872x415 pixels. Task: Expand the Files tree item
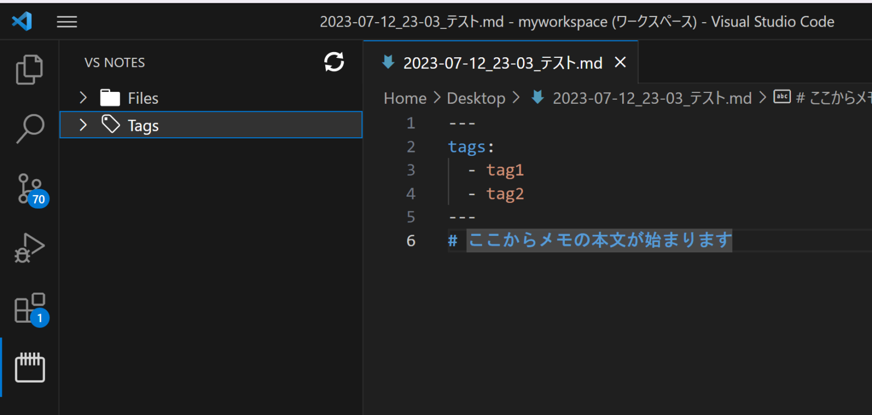click(83, 98)
